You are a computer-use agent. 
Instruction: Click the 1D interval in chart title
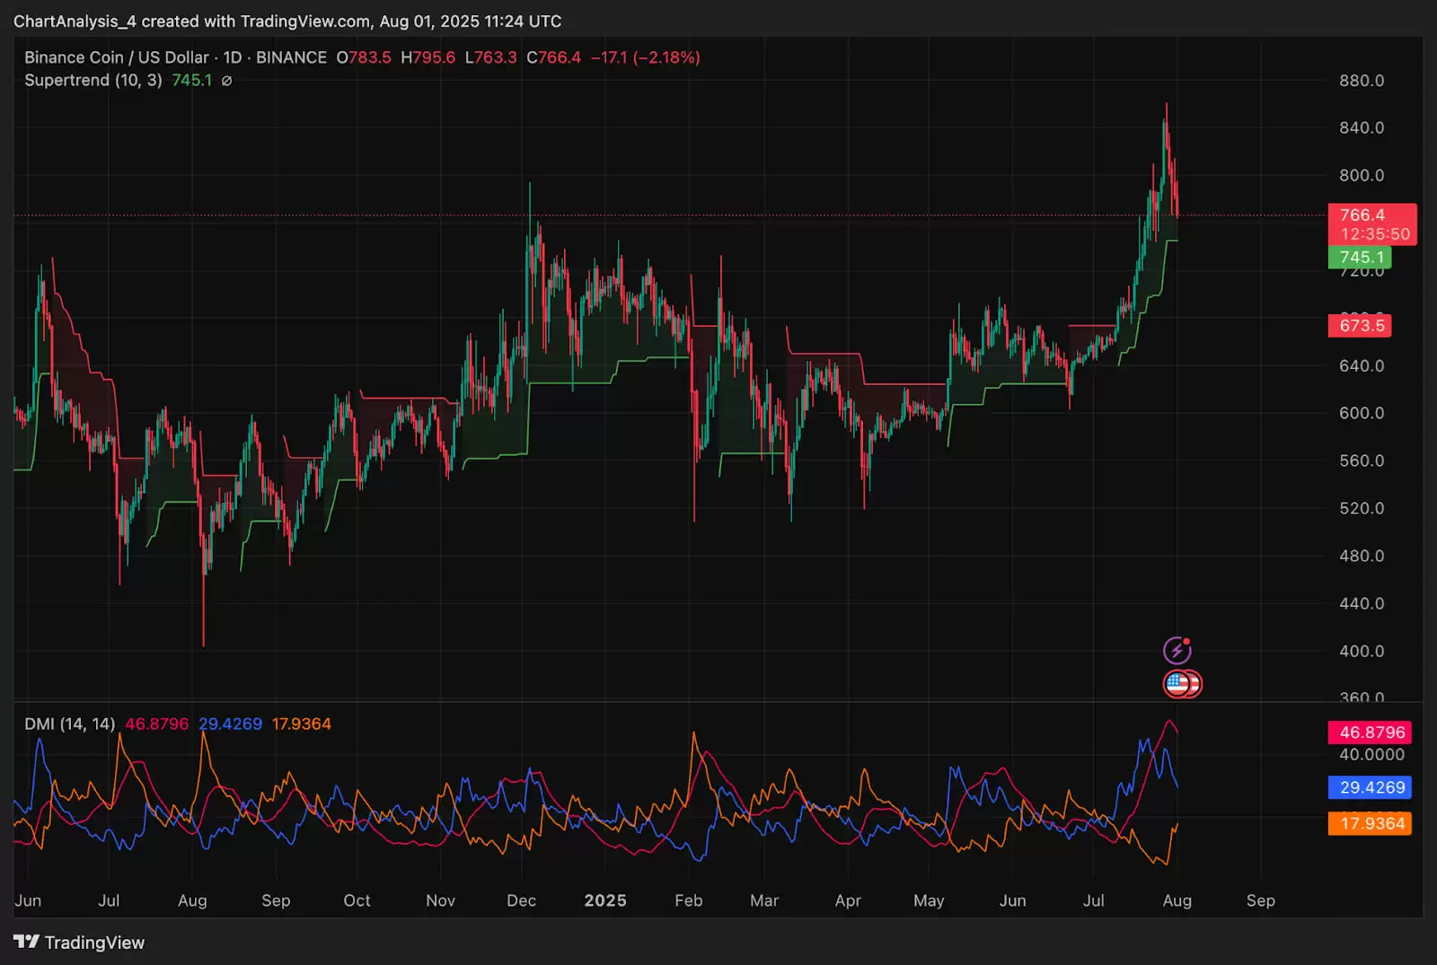click(232, 57)
